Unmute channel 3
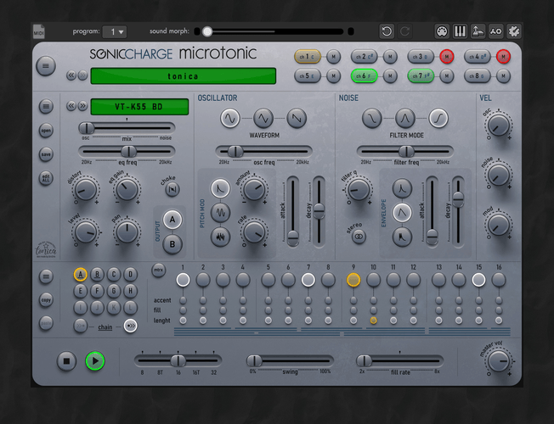Viewport: 554px width, 424px height. [x=447, y=57]
